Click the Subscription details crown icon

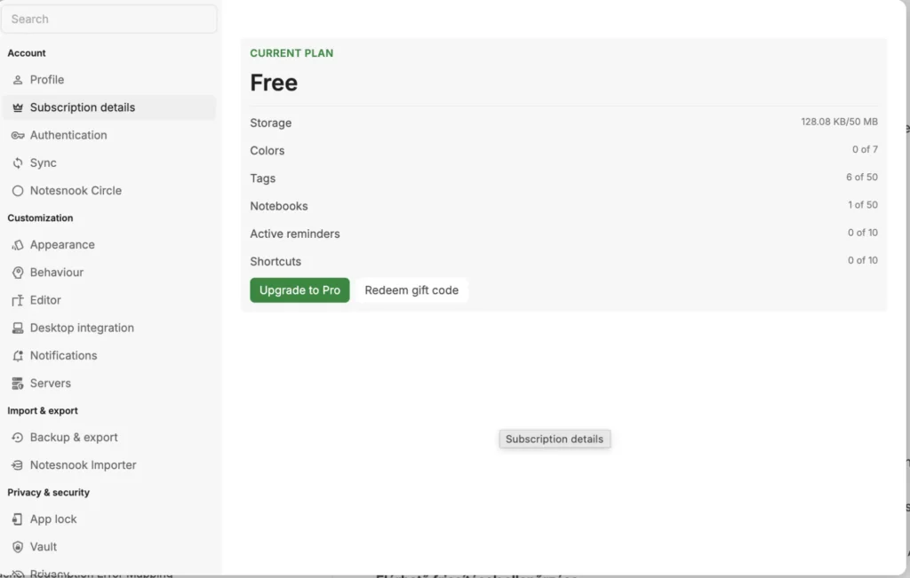(x=18, y=107)
